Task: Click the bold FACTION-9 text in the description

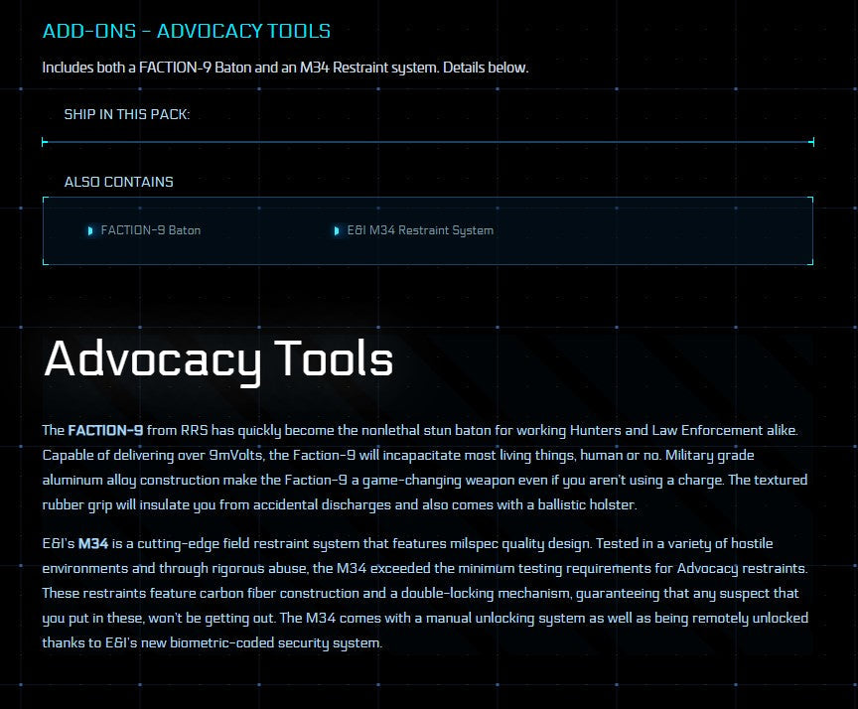Action: 105,430
